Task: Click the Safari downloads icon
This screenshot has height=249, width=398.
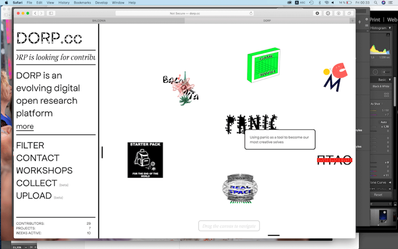Action: pos(317,13)
